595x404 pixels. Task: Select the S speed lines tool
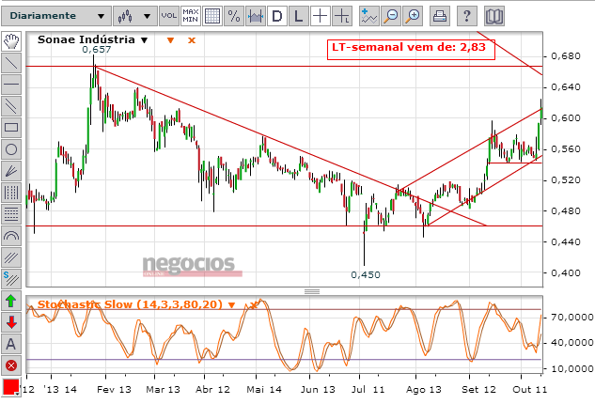point(11,279)
